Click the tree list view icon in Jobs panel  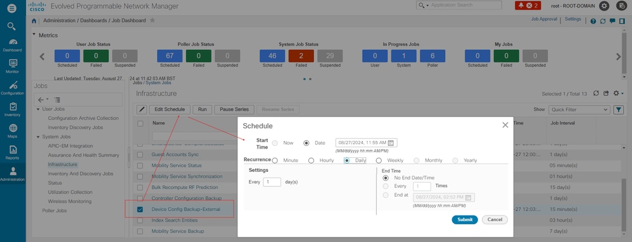pos(57,100)
